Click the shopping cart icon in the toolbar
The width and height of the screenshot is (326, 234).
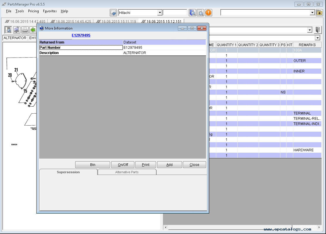point(17,30)
